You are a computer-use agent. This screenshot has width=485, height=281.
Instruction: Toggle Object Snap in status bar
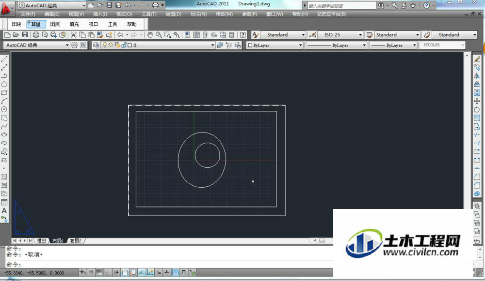click(x=125, y=272)
